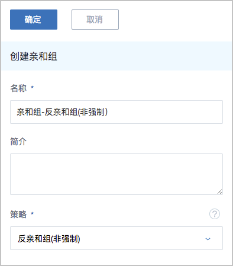The width and height of the screenshot is (233, 266).
Task: Click the 简介 field label
Action: pos(18,142)
